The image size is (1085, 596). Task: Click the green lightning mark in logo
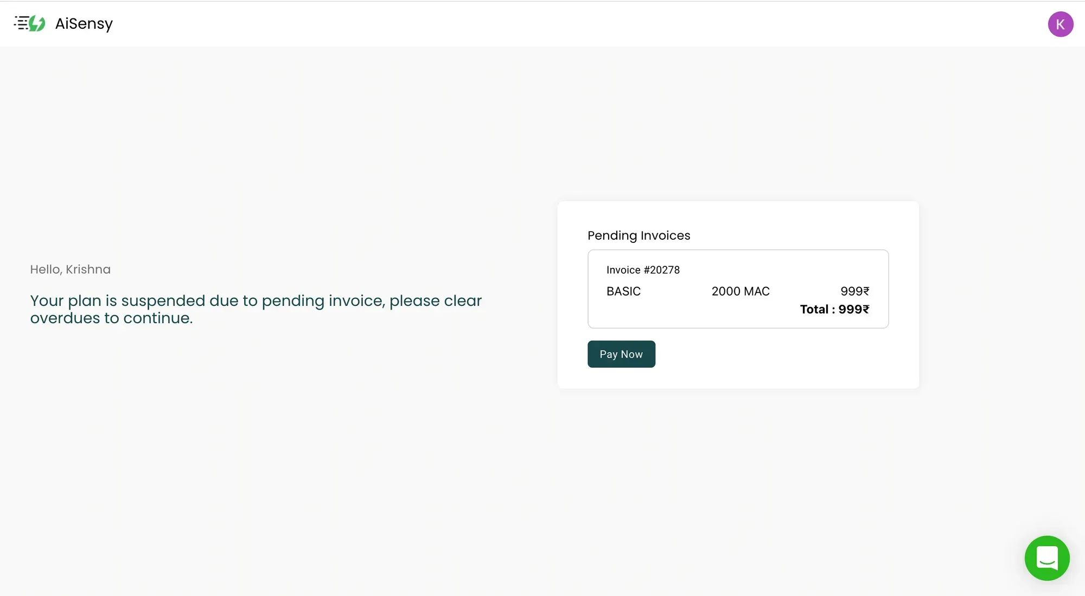37,23
